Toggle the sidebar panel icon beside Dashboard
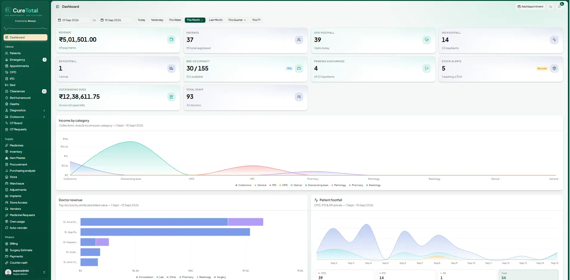This screenshot has height=280, width=570. (58, 7)
